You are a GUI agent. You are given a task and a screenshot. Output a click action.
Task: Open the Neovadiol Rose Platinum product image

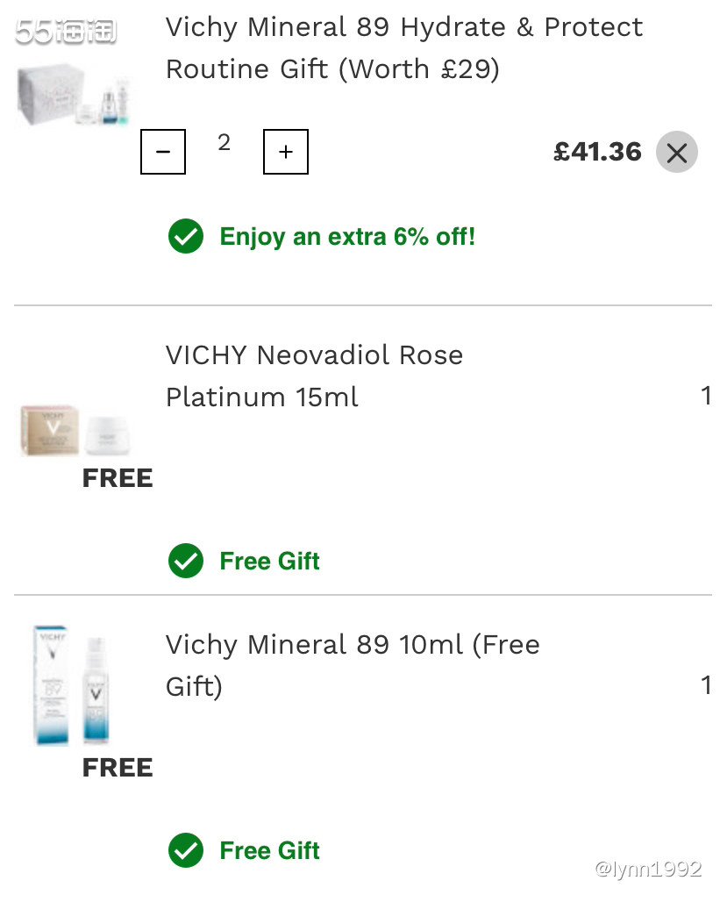point(76,430)
